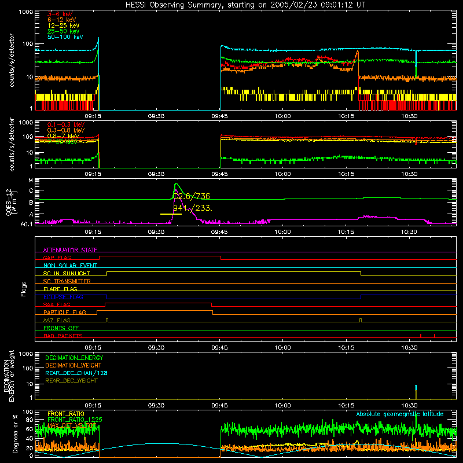Select the SC_IN_SUNLIGHT flag label

(67, 273)
